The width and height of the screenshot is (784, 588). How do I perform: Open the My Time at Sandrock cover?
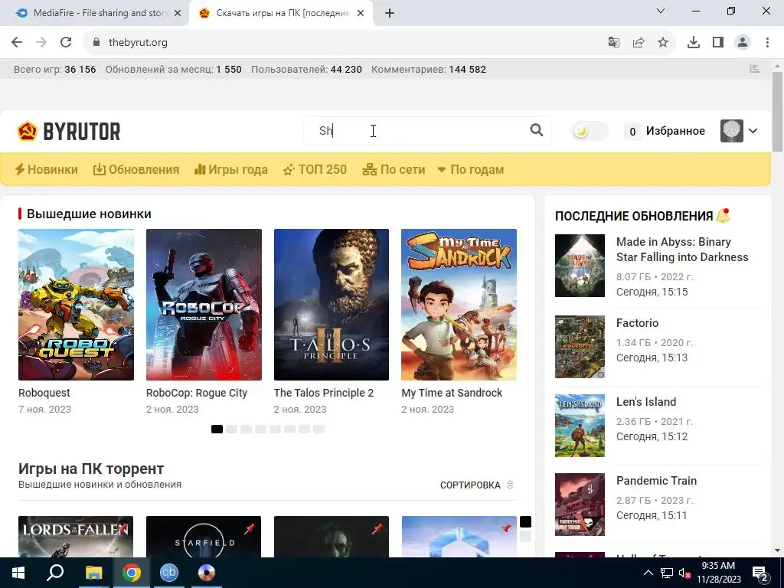click(x=459, y=305)
